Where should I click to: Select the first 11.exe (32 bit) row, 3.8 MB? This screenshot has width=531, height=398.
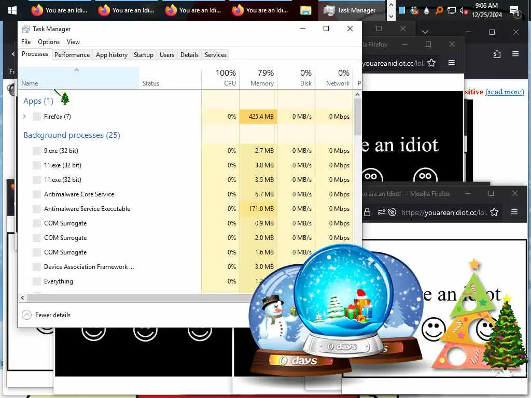[186, 165]
